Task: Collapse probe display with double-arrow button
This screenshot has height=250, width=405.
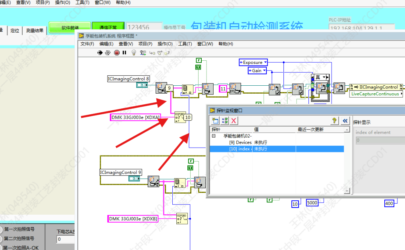Action: pyautogui.click(x=345, y=121)
